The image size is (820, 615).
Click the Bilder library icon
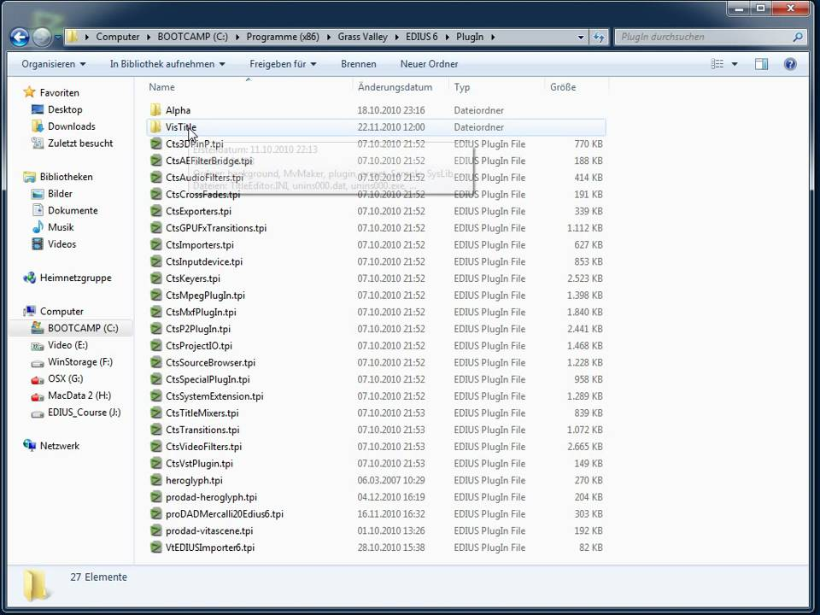(x=37, y=194)
